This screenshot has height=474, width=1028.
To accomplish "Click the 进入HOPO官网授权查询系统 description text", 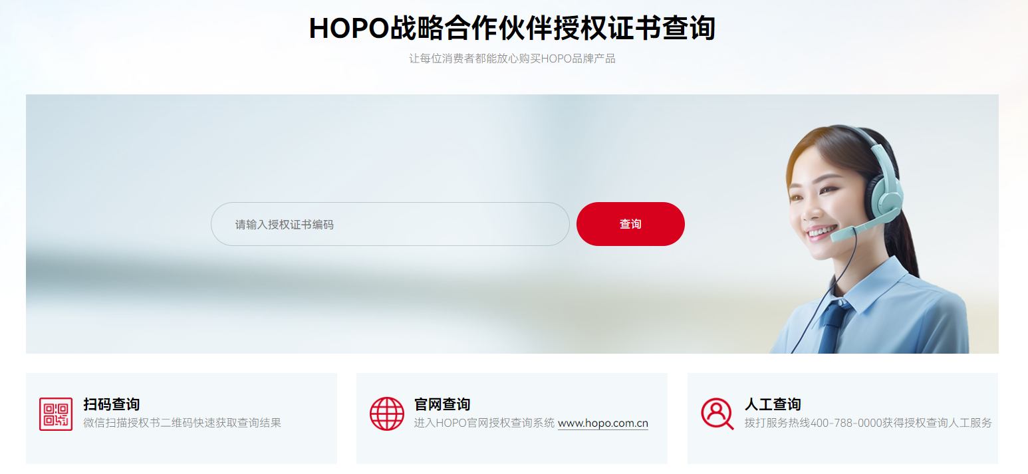I will (x=484, y=423).
